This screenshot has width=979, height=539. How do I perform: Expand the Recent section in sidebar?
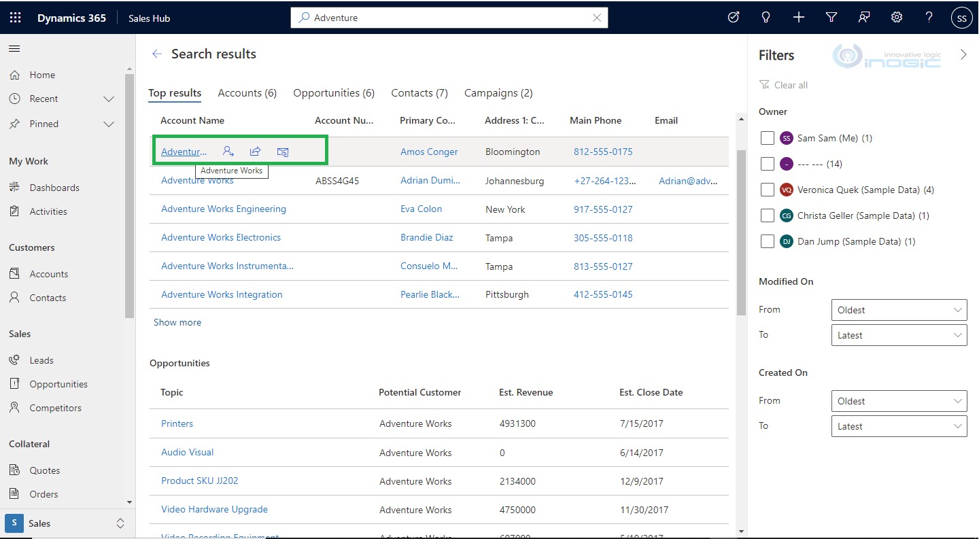[109, 99]
